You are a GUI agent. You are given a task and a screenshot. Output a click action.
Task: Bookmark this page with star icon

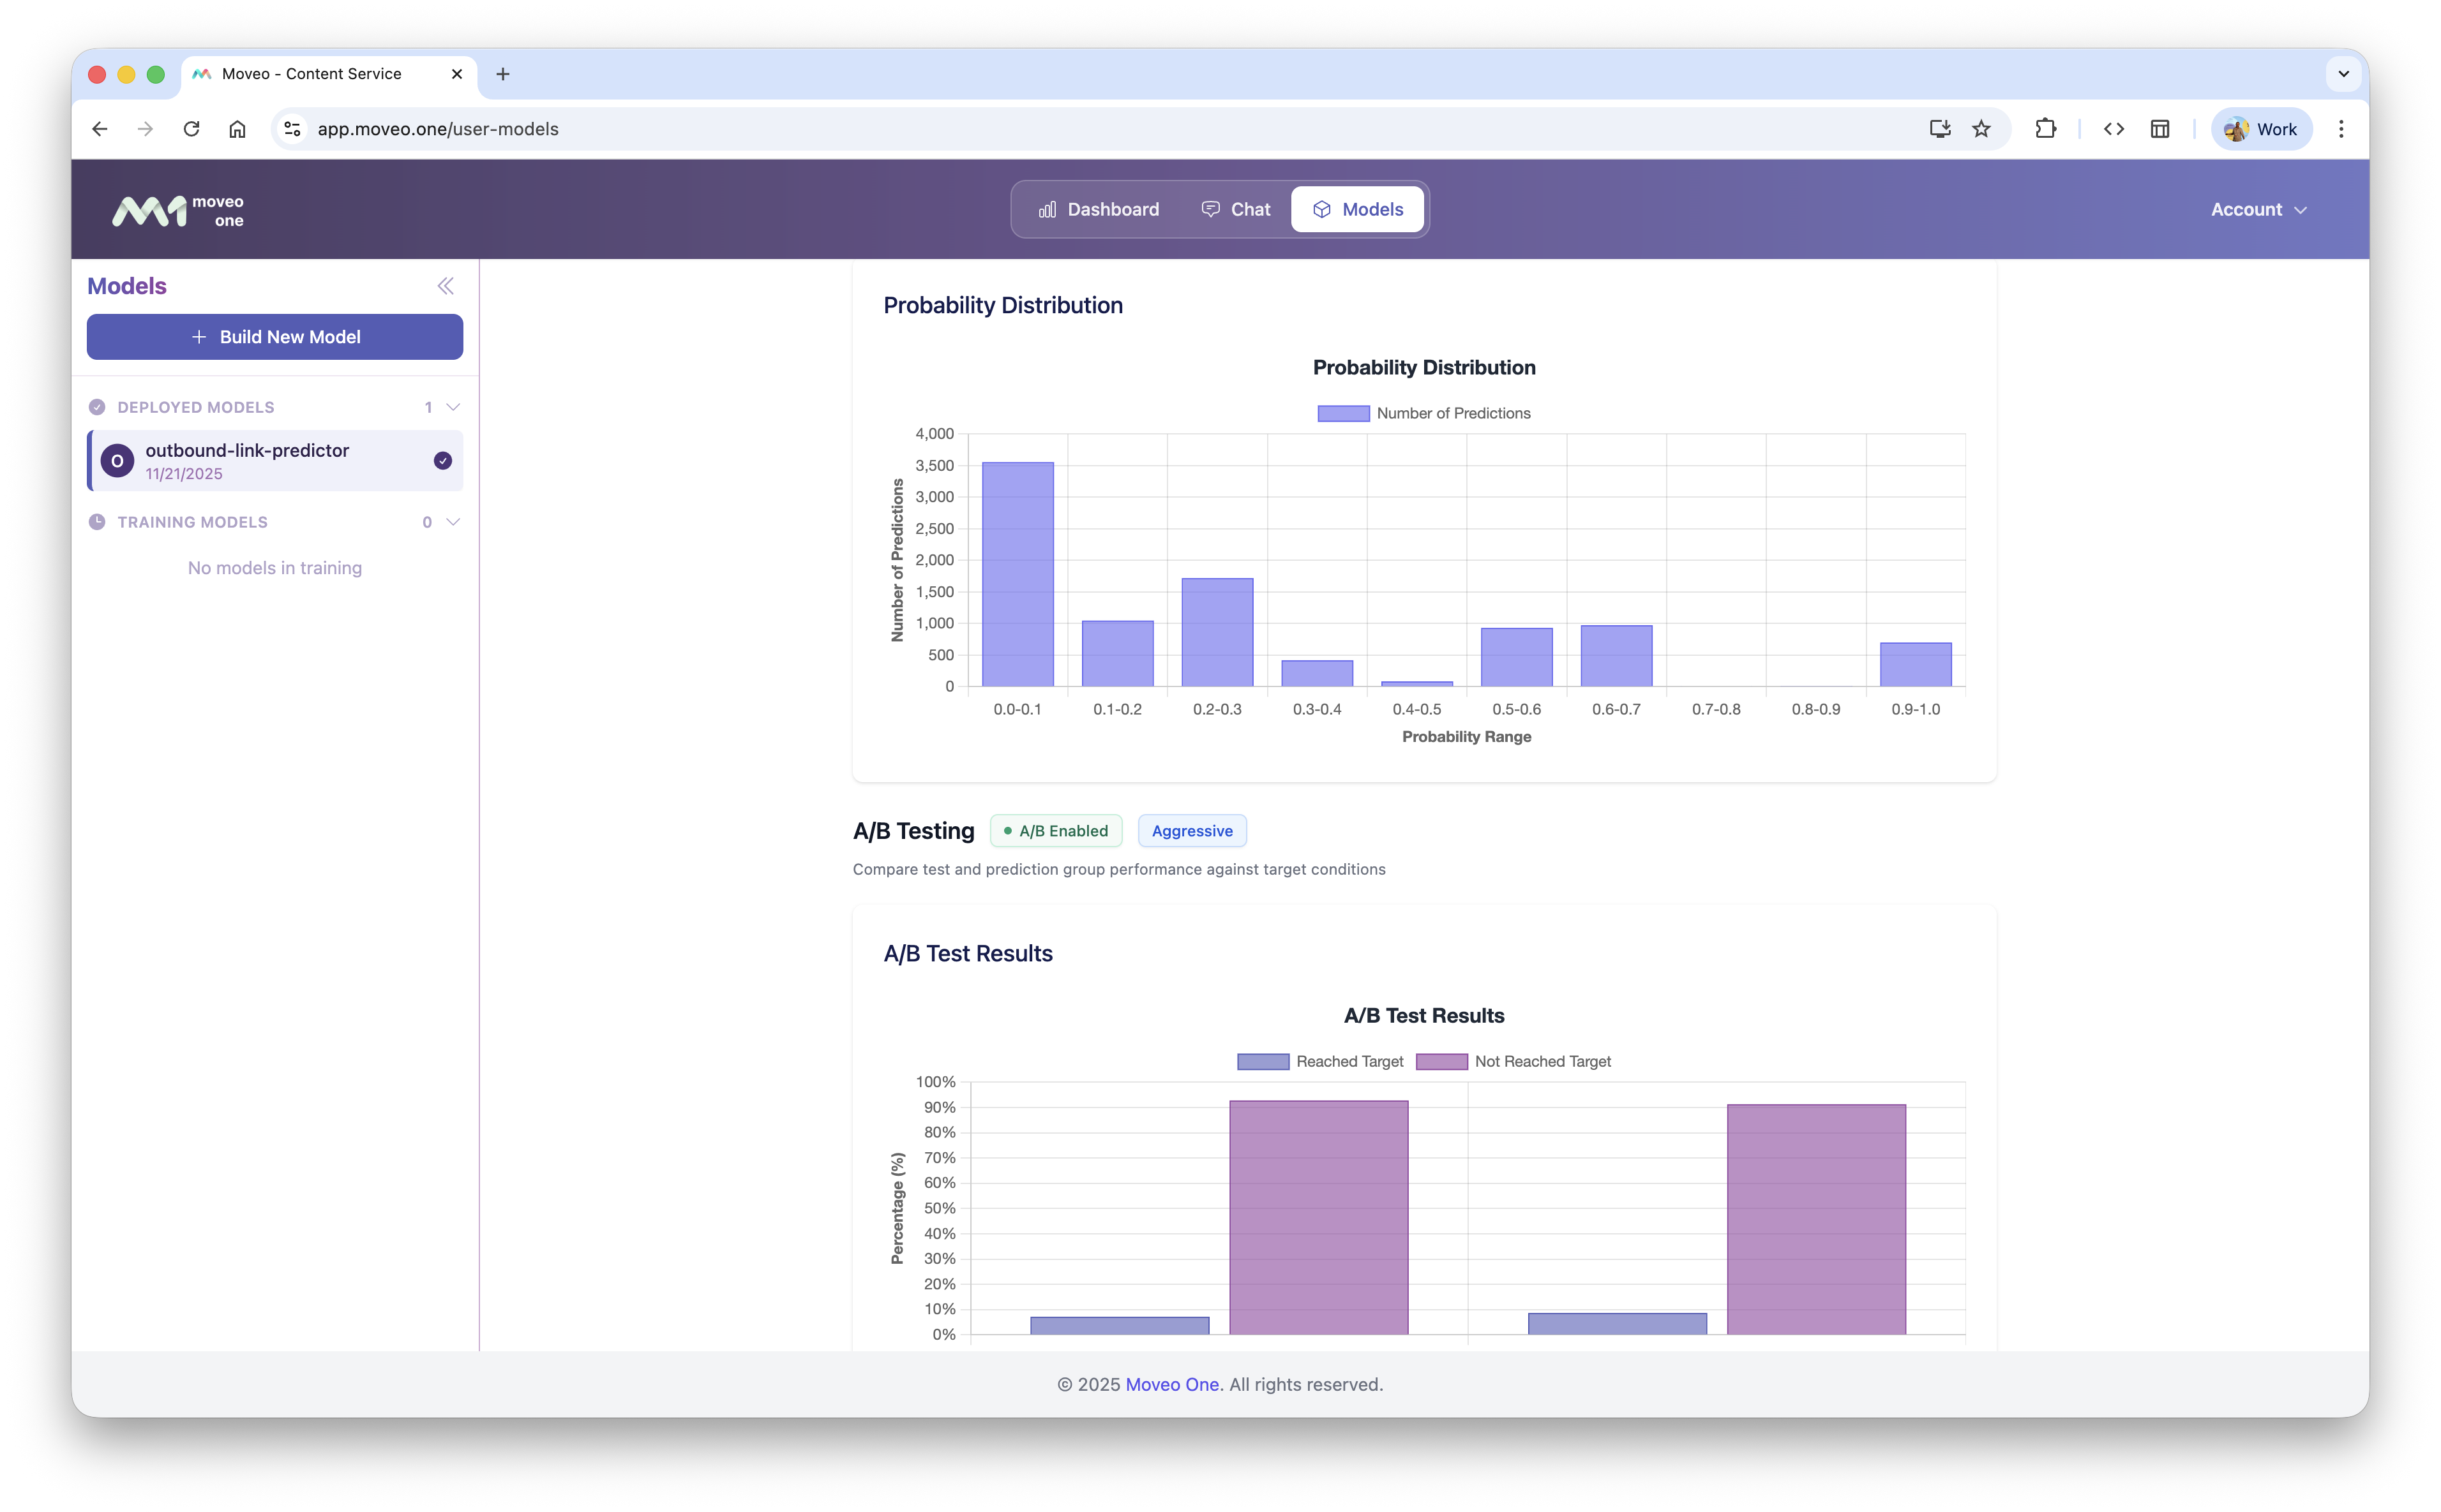tap(1981, 129)
